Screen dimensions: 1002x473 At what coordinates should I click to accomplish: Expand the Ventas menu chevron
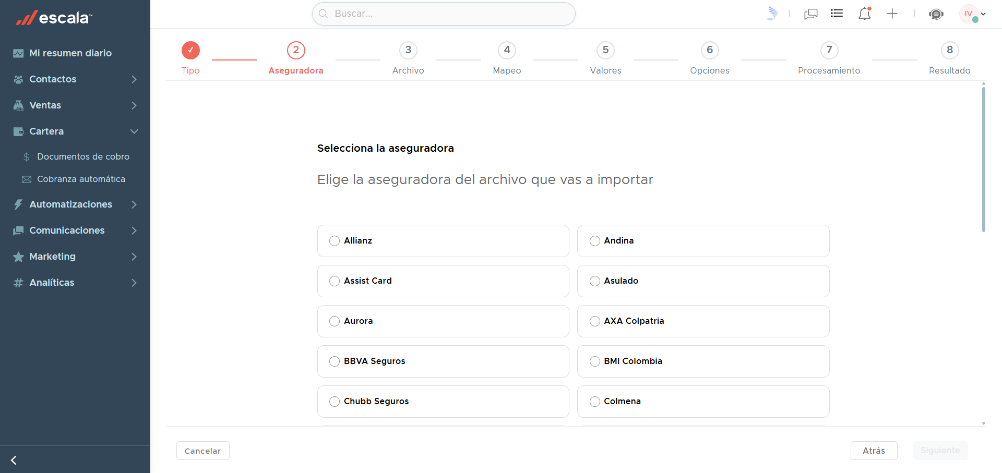click(x=134, y=105)
